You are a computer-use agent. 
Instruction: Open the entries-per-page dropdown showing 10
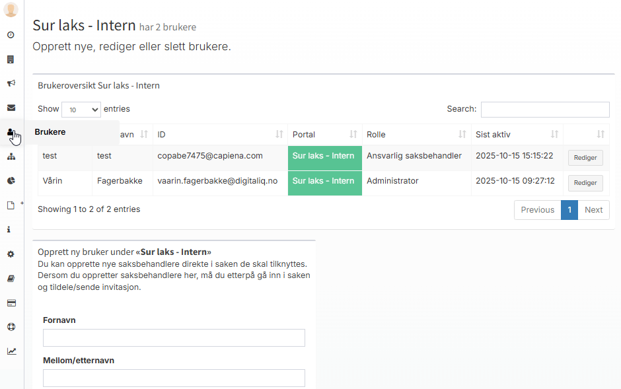81,110
